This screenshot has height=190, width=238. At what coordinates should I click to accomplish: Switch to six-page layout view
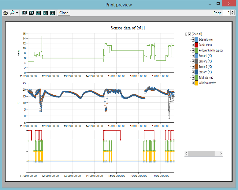(x=52, y=13)
